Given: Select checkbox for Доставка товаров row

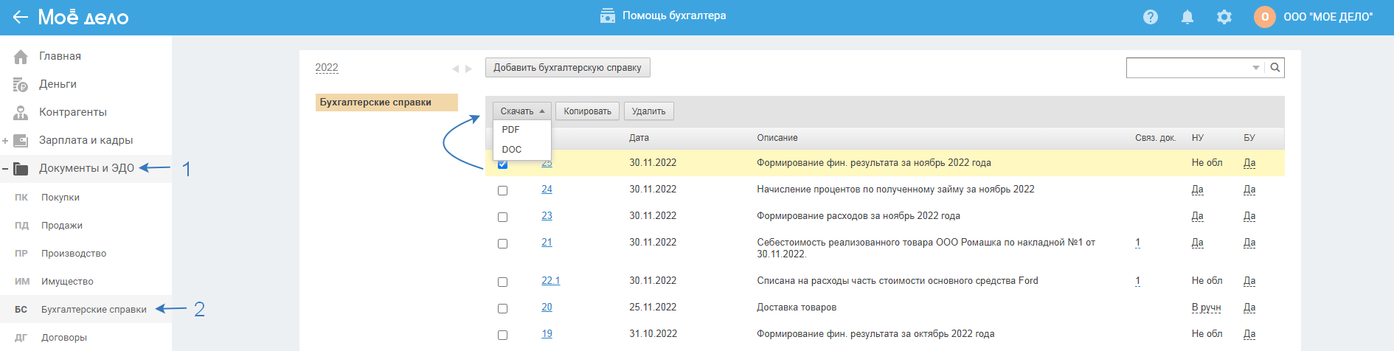Looking at the screenshot, I should point(502,308).
